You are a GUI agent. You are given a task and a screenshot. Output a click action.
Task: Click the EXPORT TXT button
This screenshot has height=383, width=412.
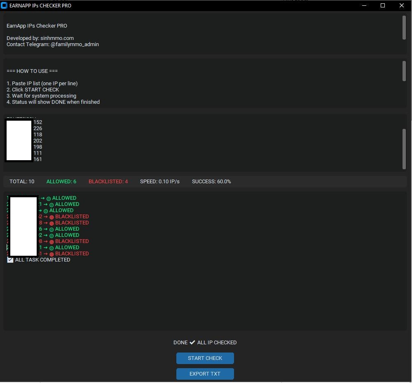(x=205, y=374)
